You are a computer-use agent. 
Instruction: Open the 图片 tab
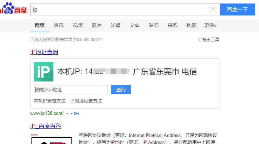click(97, 25)
